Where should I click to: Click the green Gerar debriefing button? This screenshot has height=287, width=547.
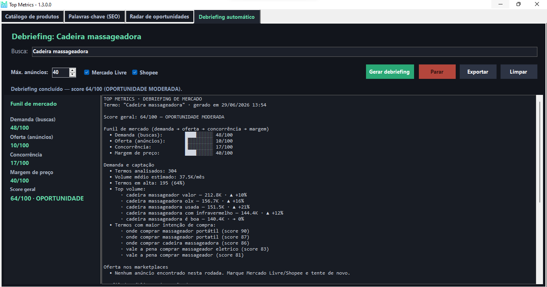click(x=390, y=72)
